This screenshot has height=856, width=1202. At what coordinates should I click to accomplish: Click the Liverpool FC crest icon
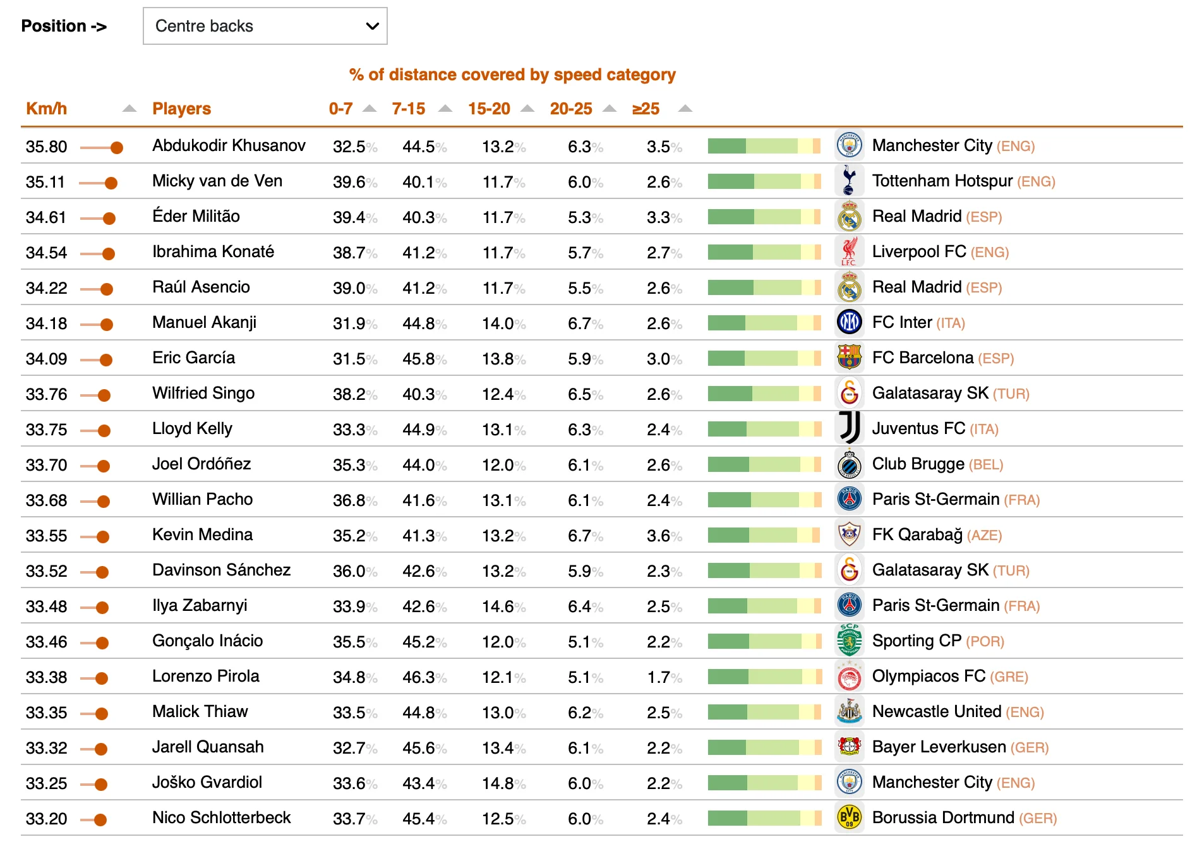(x=849, y=252)
